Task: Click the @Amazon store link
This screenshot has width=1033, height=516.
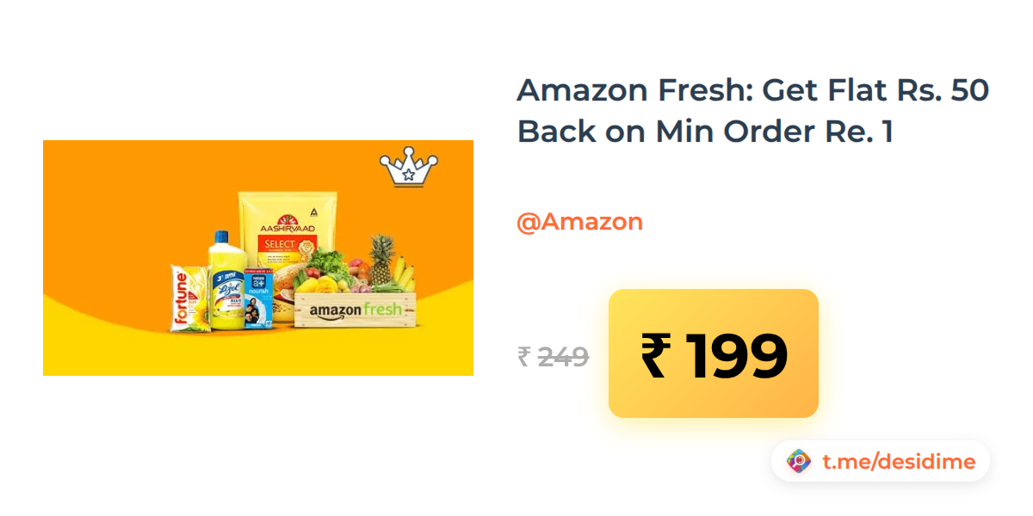Action: coord(579,222)
